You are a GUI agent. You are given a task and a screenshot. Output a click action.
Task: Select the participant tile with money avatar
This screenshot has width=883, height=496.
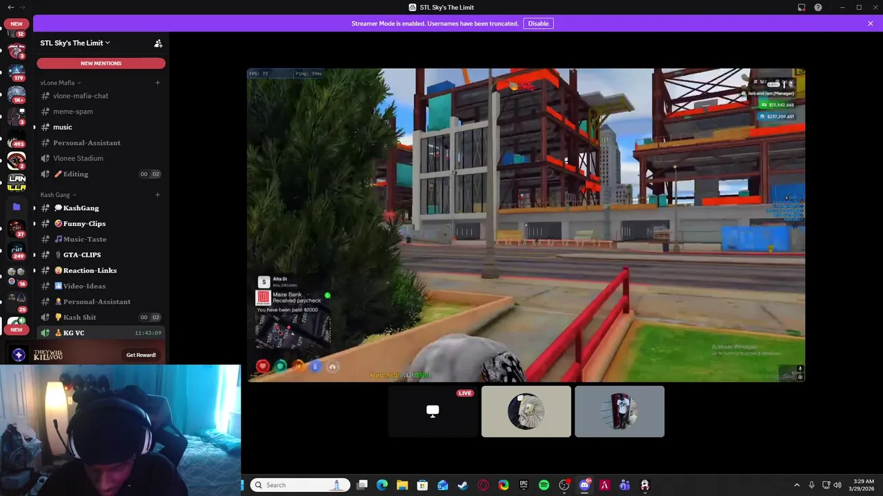click(x=526, y=411)
